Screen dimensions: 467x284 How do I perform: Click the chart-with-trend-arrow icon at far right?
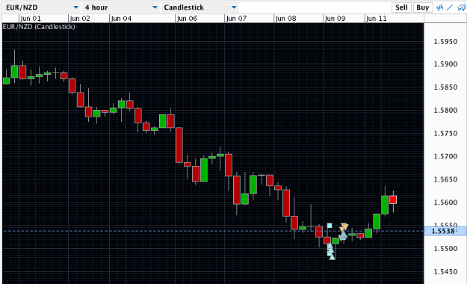click(462, 7)
